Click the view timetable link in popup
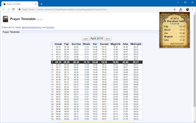This screenshot has height=123, width=196. coord(177,44)
